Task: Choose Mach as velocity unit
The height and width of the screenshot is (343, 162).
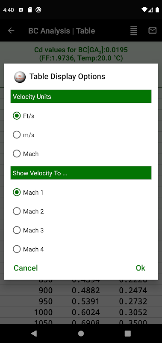Action: pos(26,154)
